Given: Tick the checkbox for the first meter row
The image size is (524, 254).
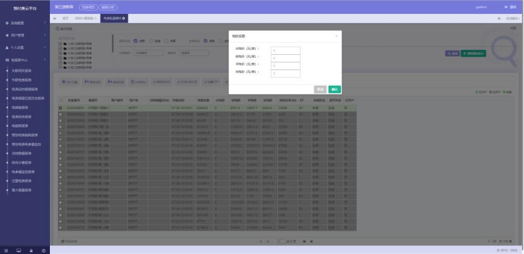Looking at the screenshot, I should (61, 108).
